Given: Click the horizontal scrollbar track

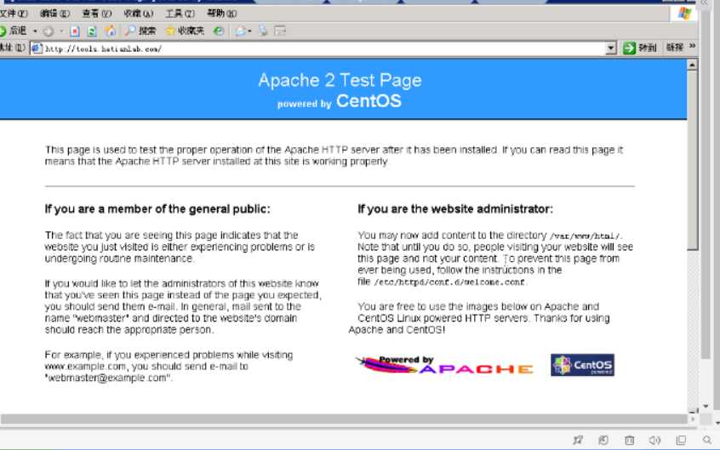Looking at the screenshot, I should point(345,419).
